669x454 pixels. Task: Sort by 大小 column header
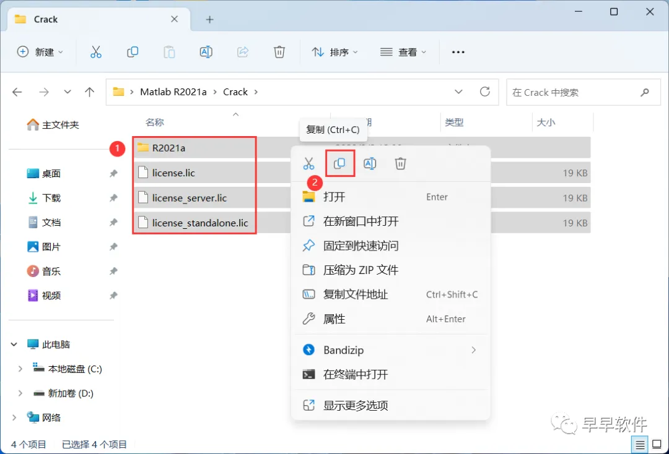546,122
